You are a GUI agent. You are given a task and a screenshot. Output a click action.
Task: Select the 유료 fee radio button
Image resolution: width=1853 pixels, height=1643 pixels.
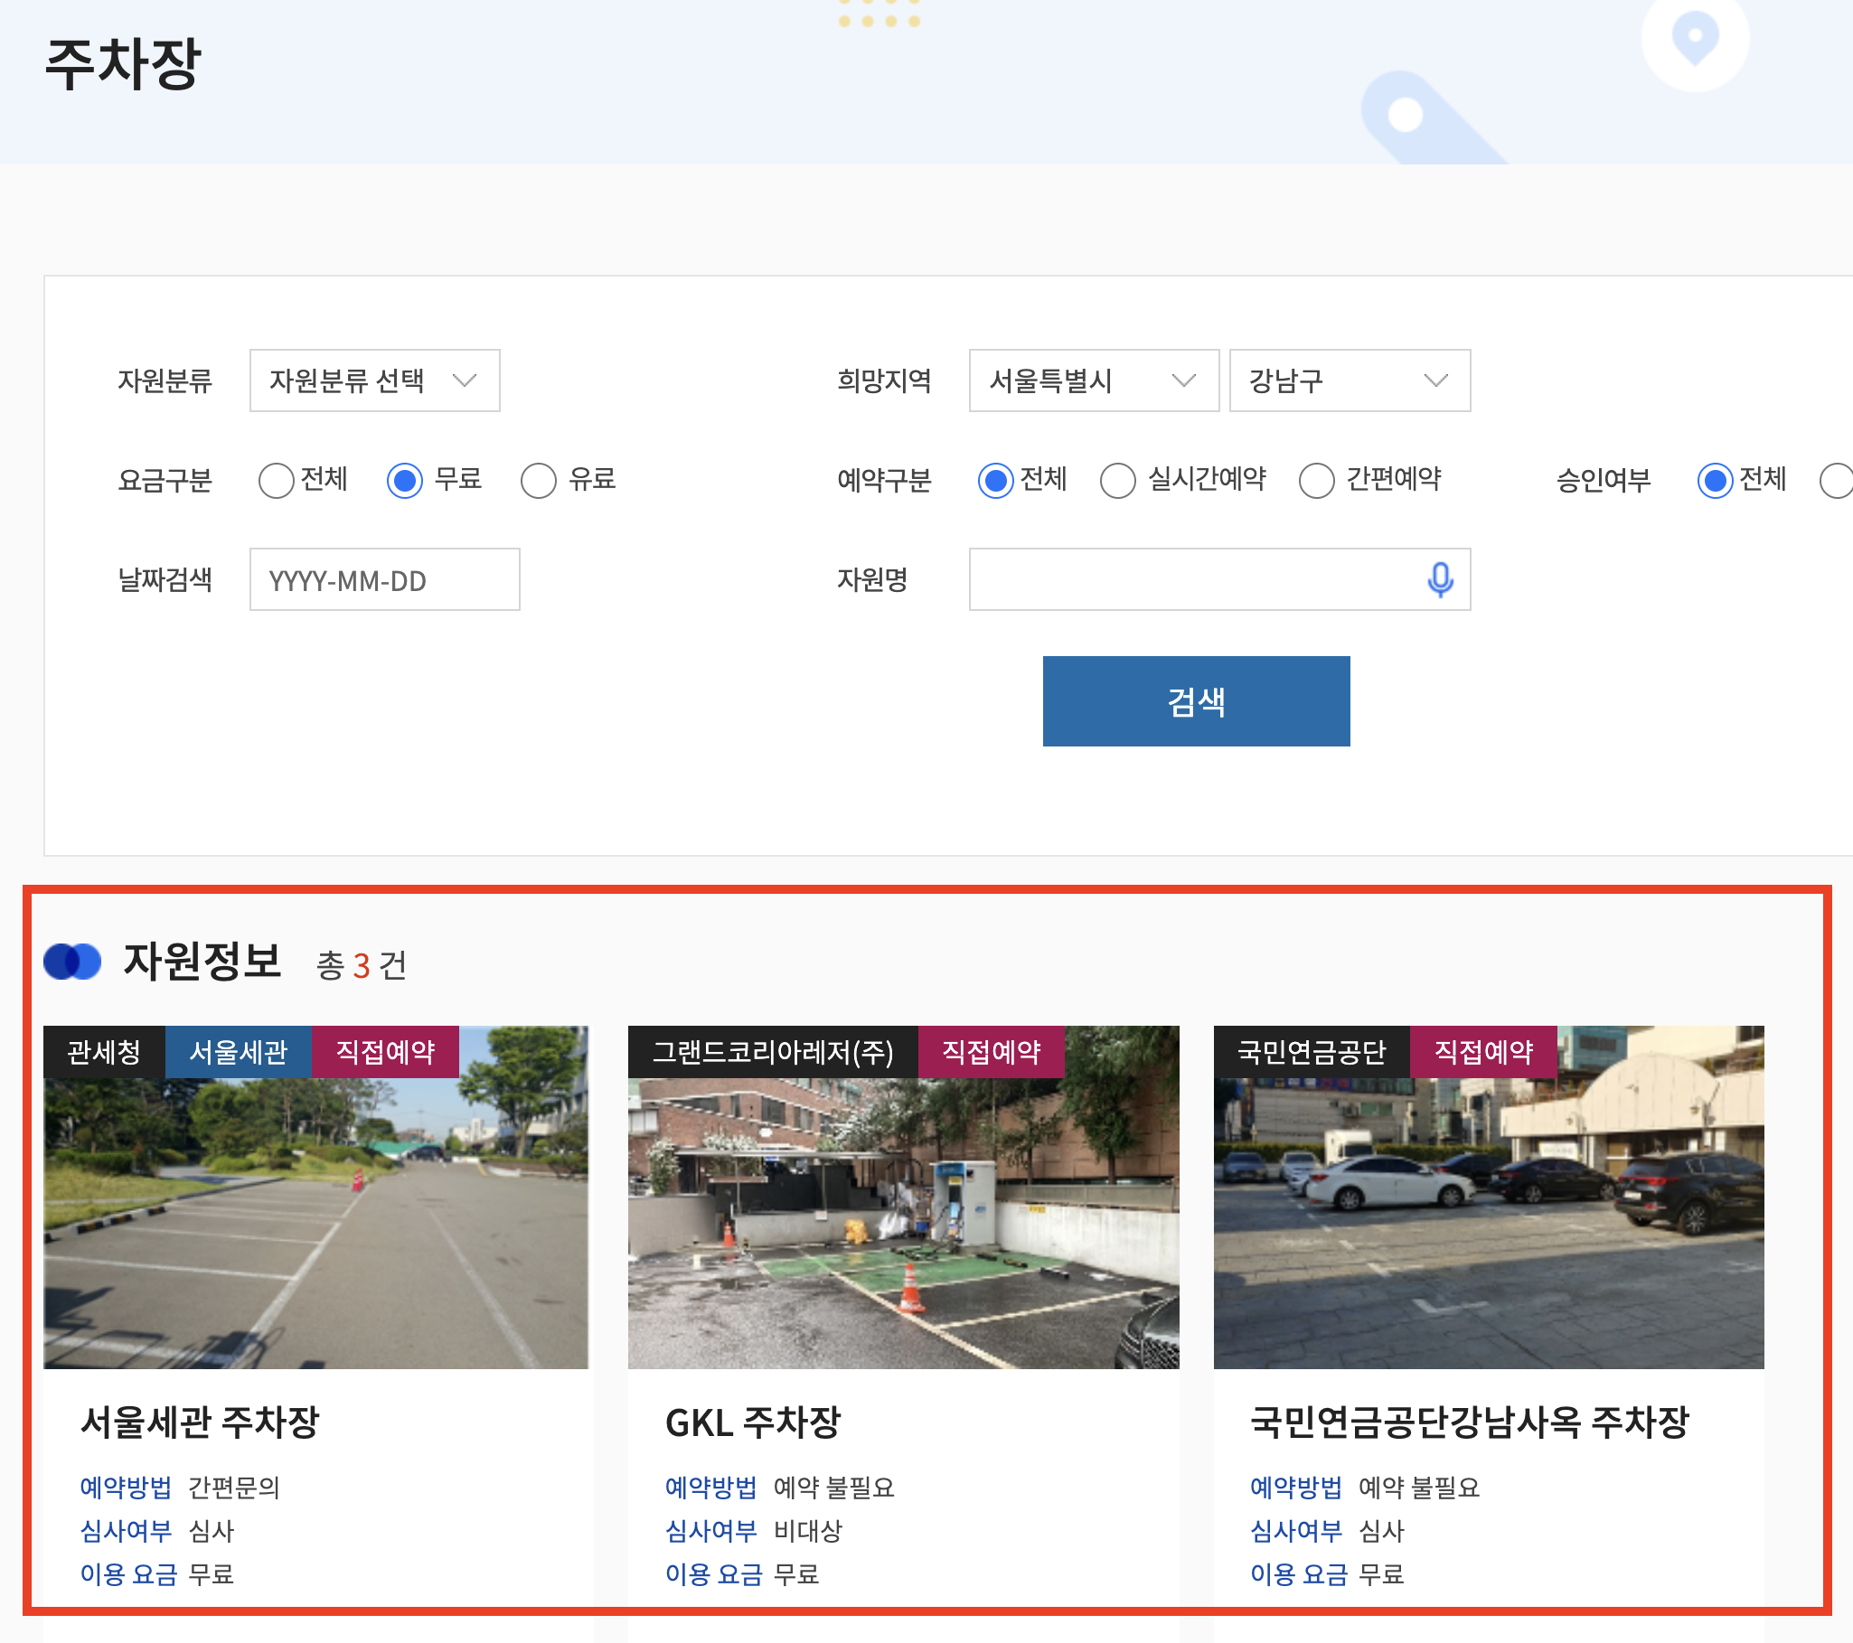click(539, 480)
